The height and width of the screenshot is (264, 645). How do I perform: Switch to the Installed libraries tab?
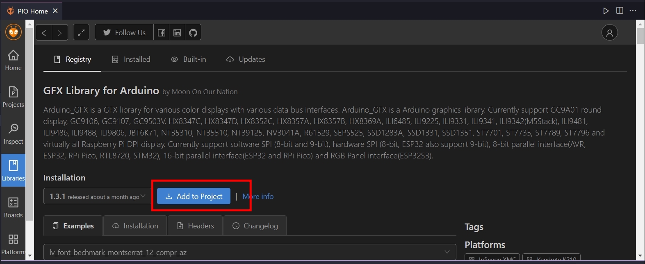coord(131,59)
